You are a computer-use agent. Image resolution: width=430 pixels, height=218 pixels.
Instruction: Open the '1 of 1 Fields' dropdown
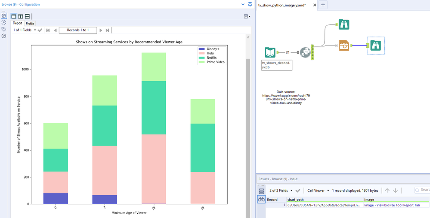(x=25, y=30)
